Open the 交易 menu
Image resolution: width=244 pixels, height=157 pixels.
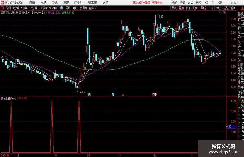(x=105, y=3)
